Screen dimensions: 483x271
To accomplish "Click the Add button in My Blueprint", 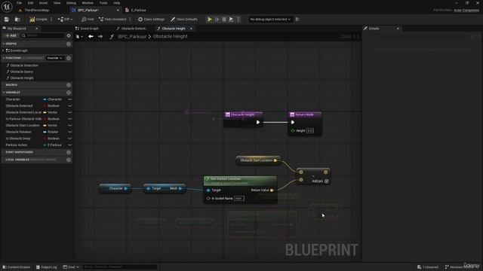I will tap(11, 35).
